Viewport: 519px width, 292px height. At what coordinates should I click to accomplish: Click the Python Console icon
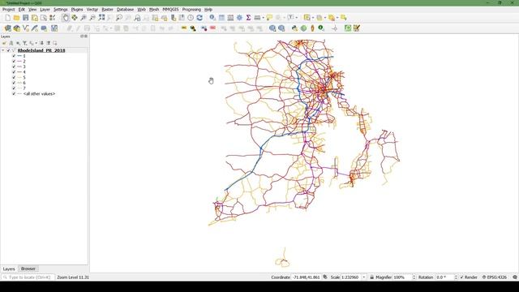pyautogui.click(x=294, y=28)
